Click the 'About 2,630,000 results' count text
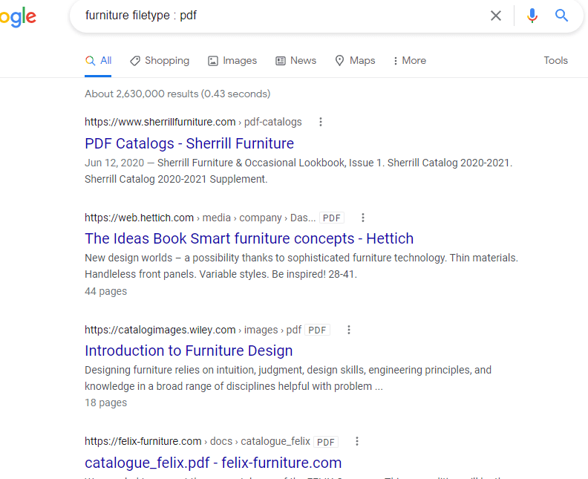Viewport: 588px width, 479px height. pyautogui.click(x=177, y=94)
